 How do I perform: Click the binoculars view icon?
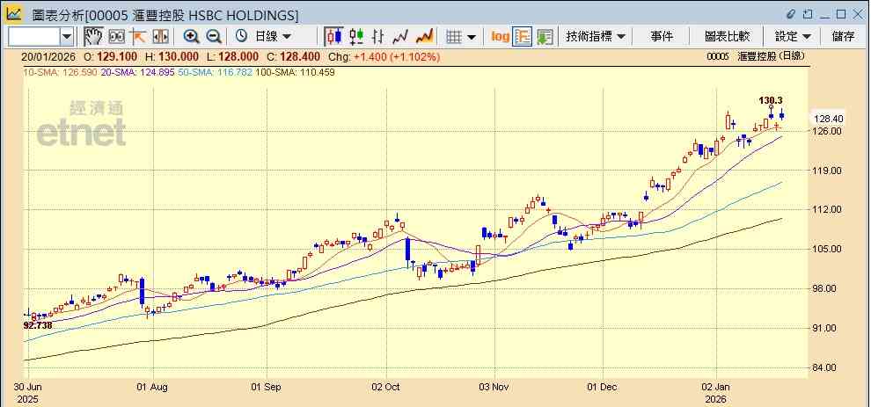tap(117, 37)
